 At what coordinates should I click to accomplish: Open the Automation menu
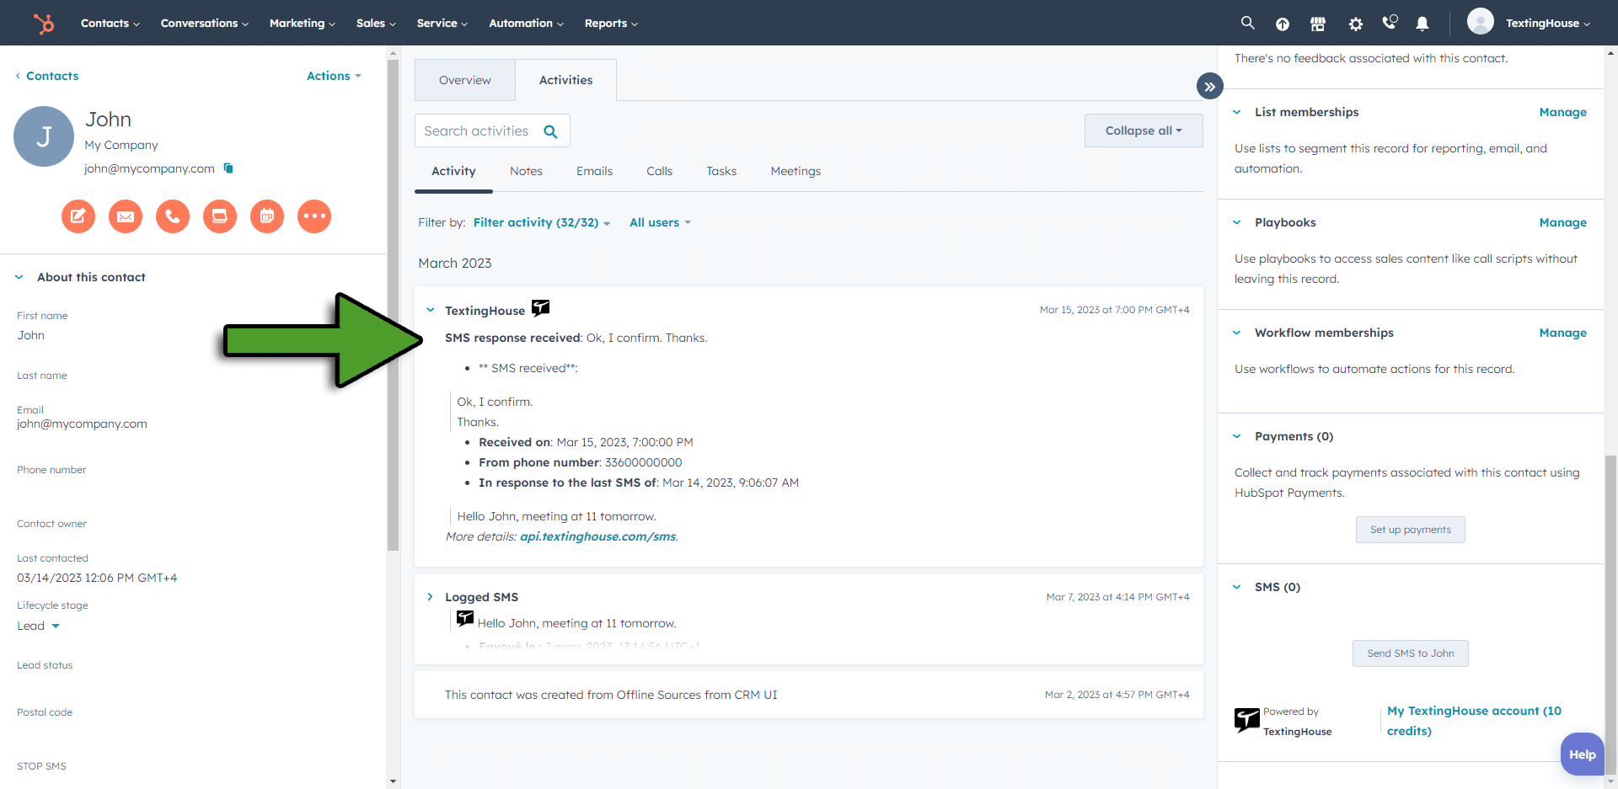(527, 24)
